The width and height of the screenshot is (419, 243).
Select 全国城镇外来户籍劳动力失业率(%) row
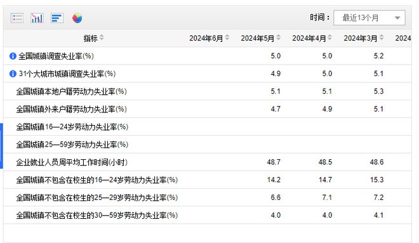(208, 109)
